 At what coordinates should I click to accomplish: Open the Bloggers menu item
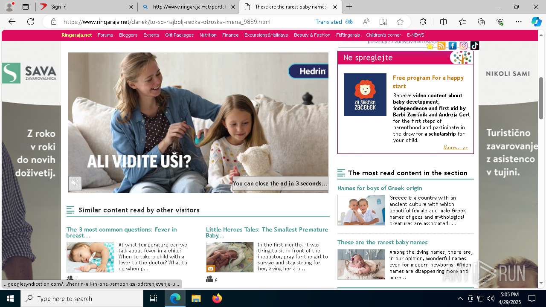click(128, 35)
